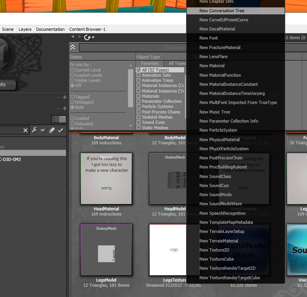Check the Animation Trees filter
Screen dimensions: 307x297
click(139, 80)
